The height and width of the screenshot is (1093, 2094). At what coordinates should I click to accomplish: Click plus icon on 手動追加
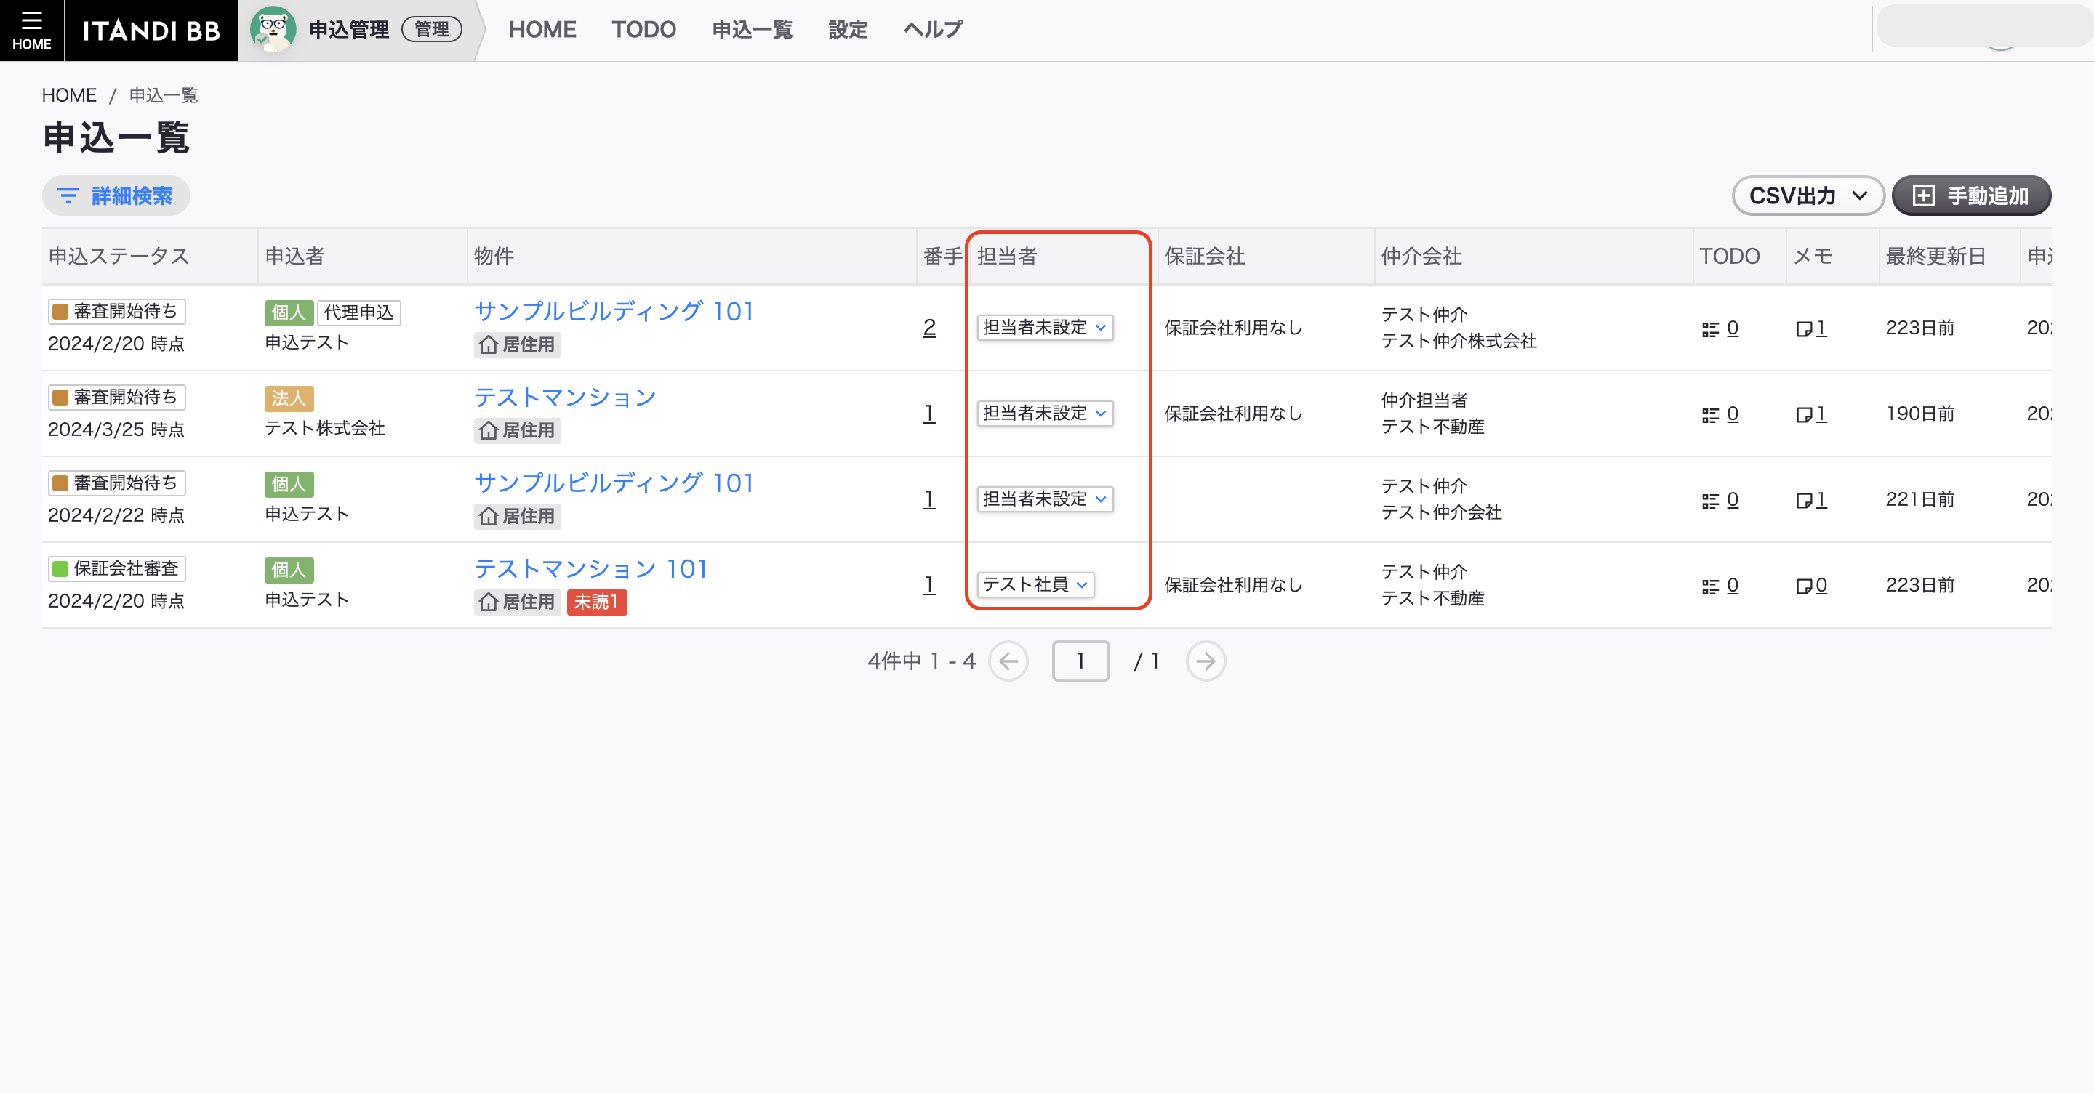[x=1923, y=195]
